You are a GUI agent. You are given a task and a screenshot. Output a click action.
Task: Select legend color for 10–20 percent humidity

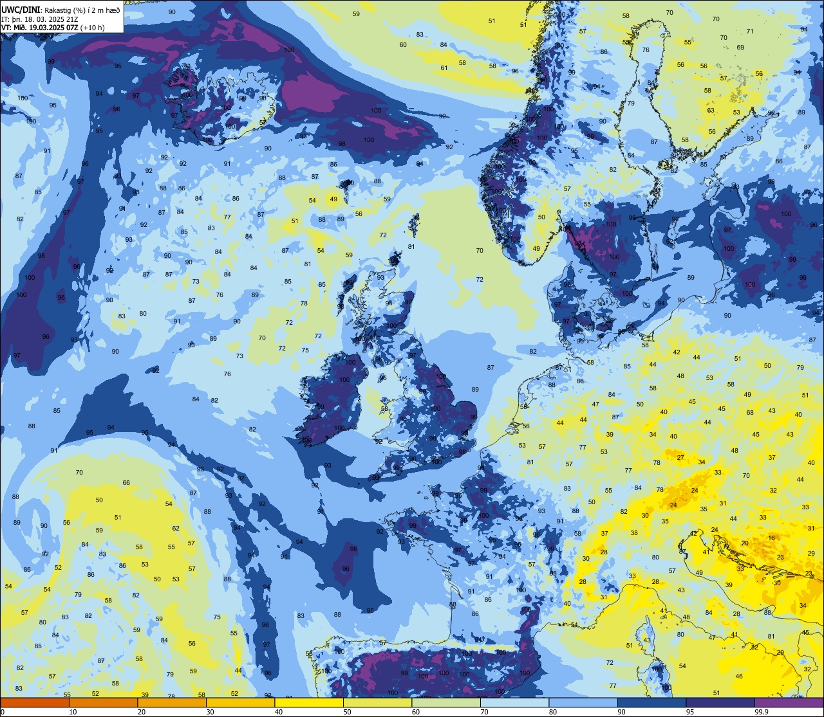(103, 702)
